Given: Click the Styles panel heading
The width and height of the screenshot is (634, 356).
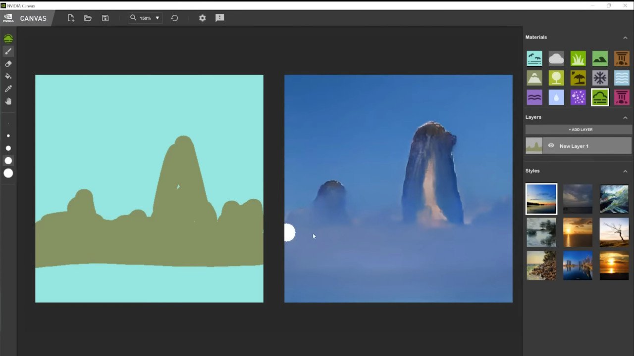Looking at the screenshot, I should [532, 171].
